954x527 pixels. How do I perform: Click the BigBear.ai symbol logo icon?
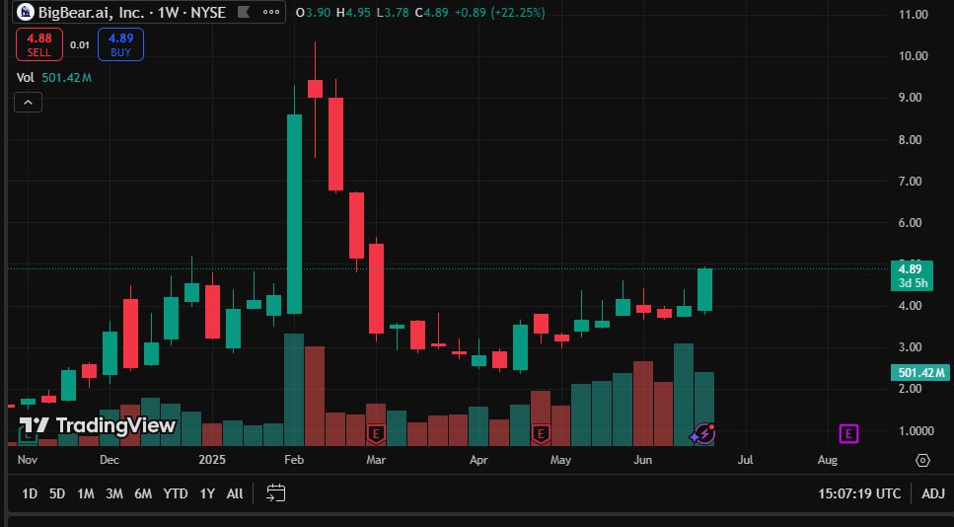(25, 12)
